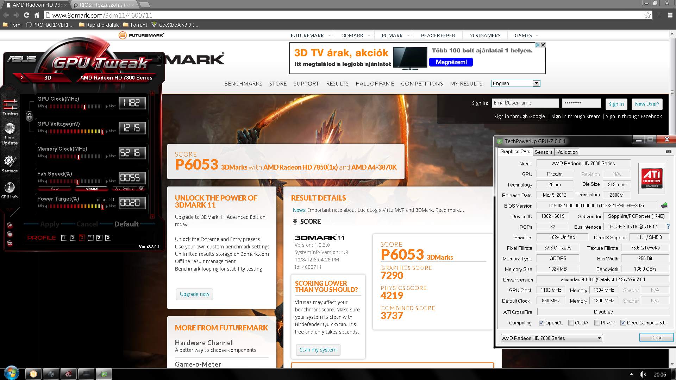Open the GPU selection dropdown in GPU-Z
Viewport: 676px width, 380px height.
552,338
